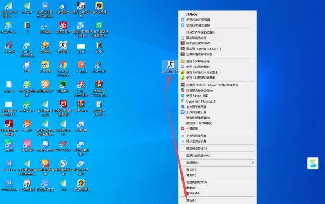Viewport: 325px width, 204px height.
Task: Select the StarCraft desktop shortcut
Action: [99, 67]
